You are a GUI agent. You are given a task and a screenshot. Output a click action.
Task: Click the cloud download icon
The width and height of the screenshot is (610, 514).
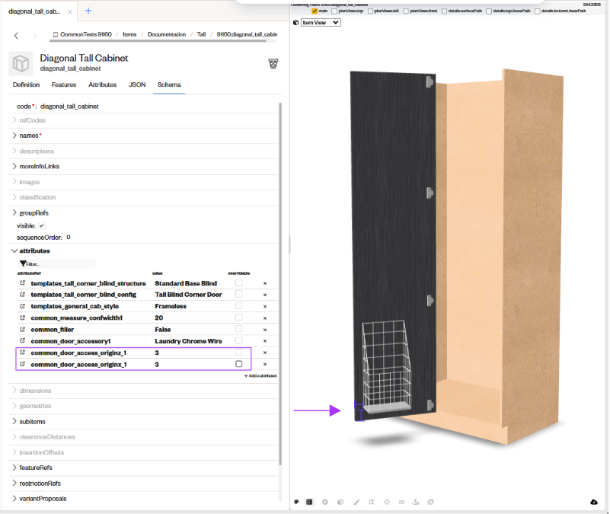(594, 502)
